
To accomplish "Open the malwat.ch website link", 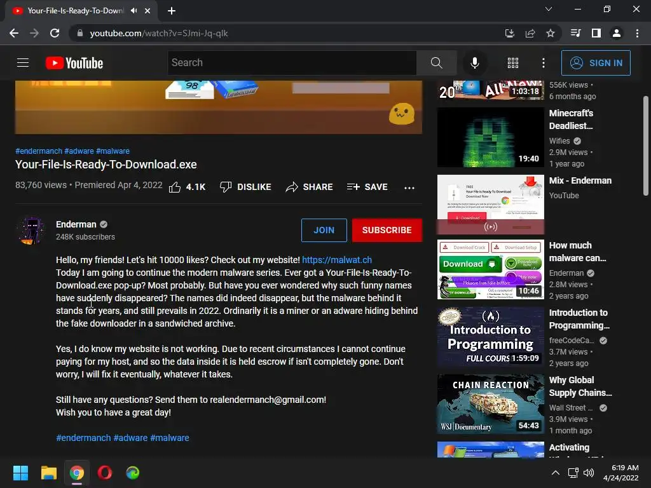I will coord(337,260).
